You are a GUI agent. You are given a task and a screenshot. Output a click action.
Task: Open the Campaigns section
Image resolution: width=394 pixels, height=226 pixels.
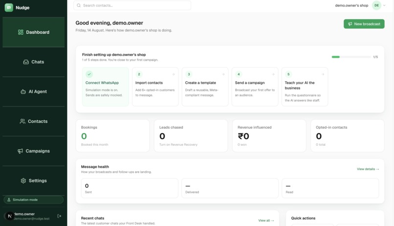(x=33, y=151)
